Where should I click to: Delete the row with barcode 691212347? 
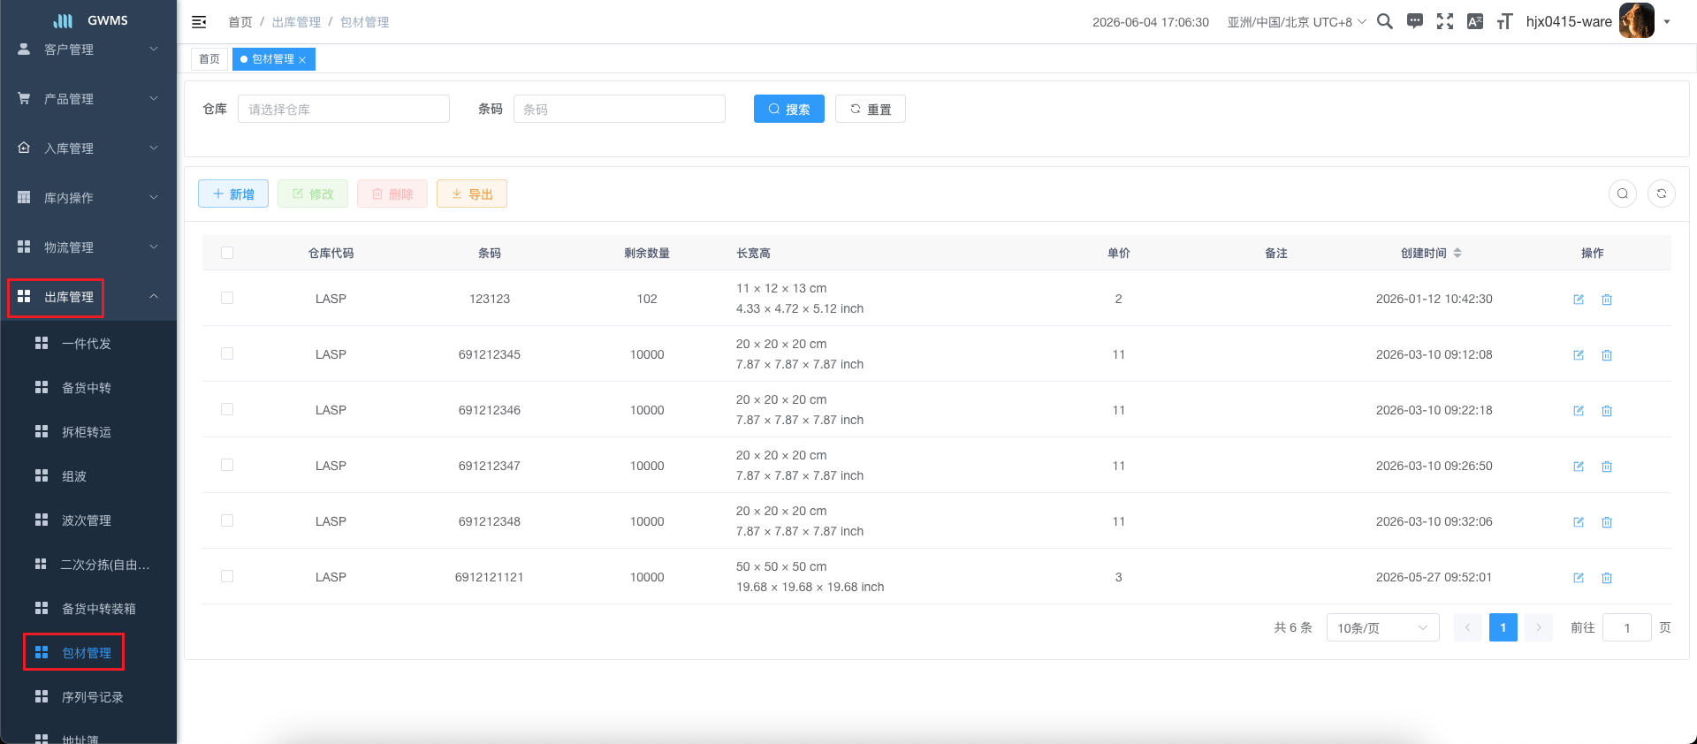[x=1607, y=467]
